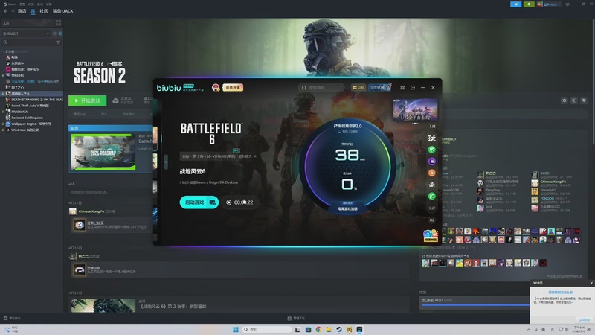
Task: Open the colorful question-mark help badge in biubiu
Action: click(431, 236)
